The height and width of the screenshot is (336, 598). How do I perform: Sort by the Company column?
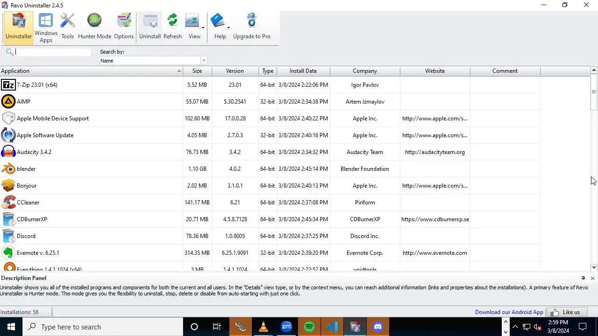coord(365,71)
